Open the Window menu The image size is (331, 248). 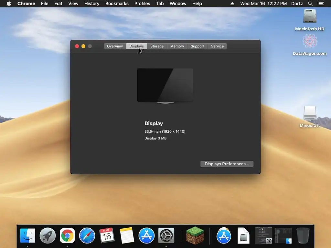point(178,4)
